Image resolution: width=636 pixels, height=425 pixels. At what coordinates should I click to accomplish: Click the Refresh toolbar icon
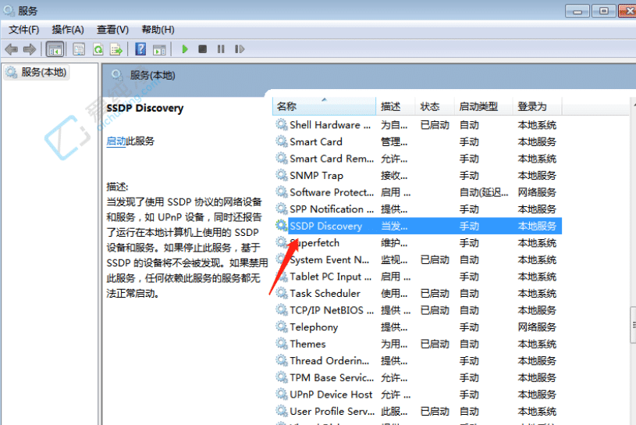click(x=98, y=49)
